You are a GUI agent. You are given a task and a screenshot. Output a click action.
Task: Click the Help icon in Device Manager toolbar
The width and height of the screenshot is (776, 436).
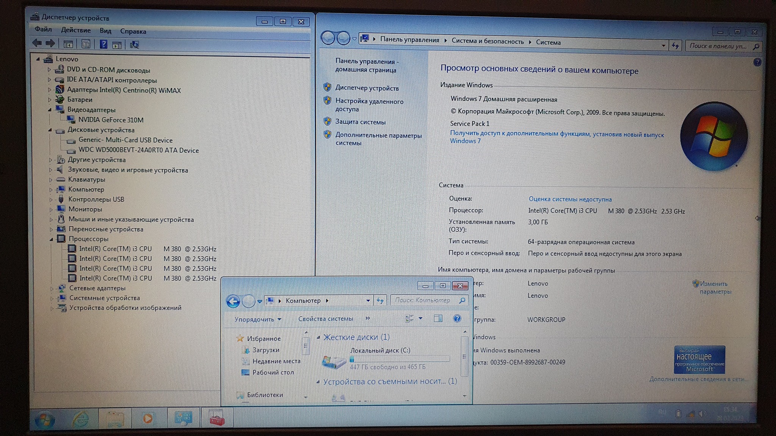(x=103, y=44)
